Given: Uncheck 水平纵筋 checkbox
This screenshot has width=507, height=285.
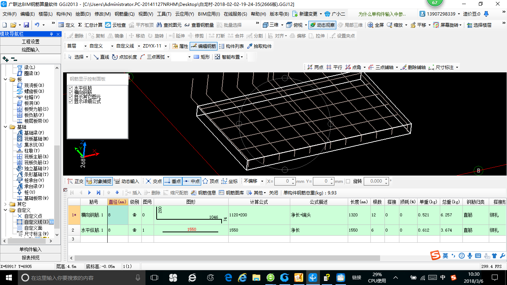Looking at the screenshot, I should (71, 88).
